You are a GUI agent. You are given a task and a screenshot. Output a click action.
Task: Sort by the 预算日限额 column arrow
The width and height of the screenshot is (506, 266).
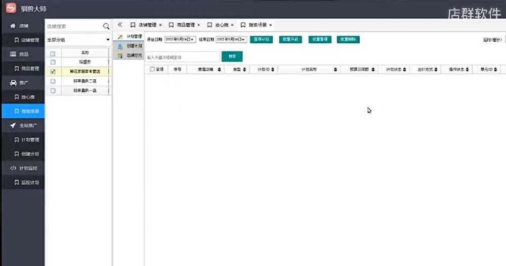[373, 69]
